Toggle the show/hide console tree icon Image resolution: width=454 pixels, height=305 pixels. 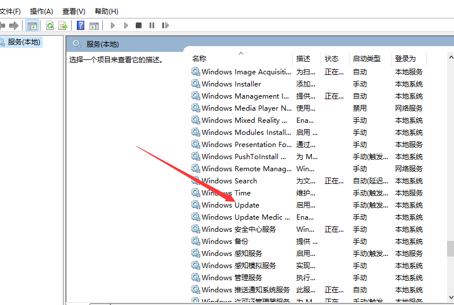(32, 25)
